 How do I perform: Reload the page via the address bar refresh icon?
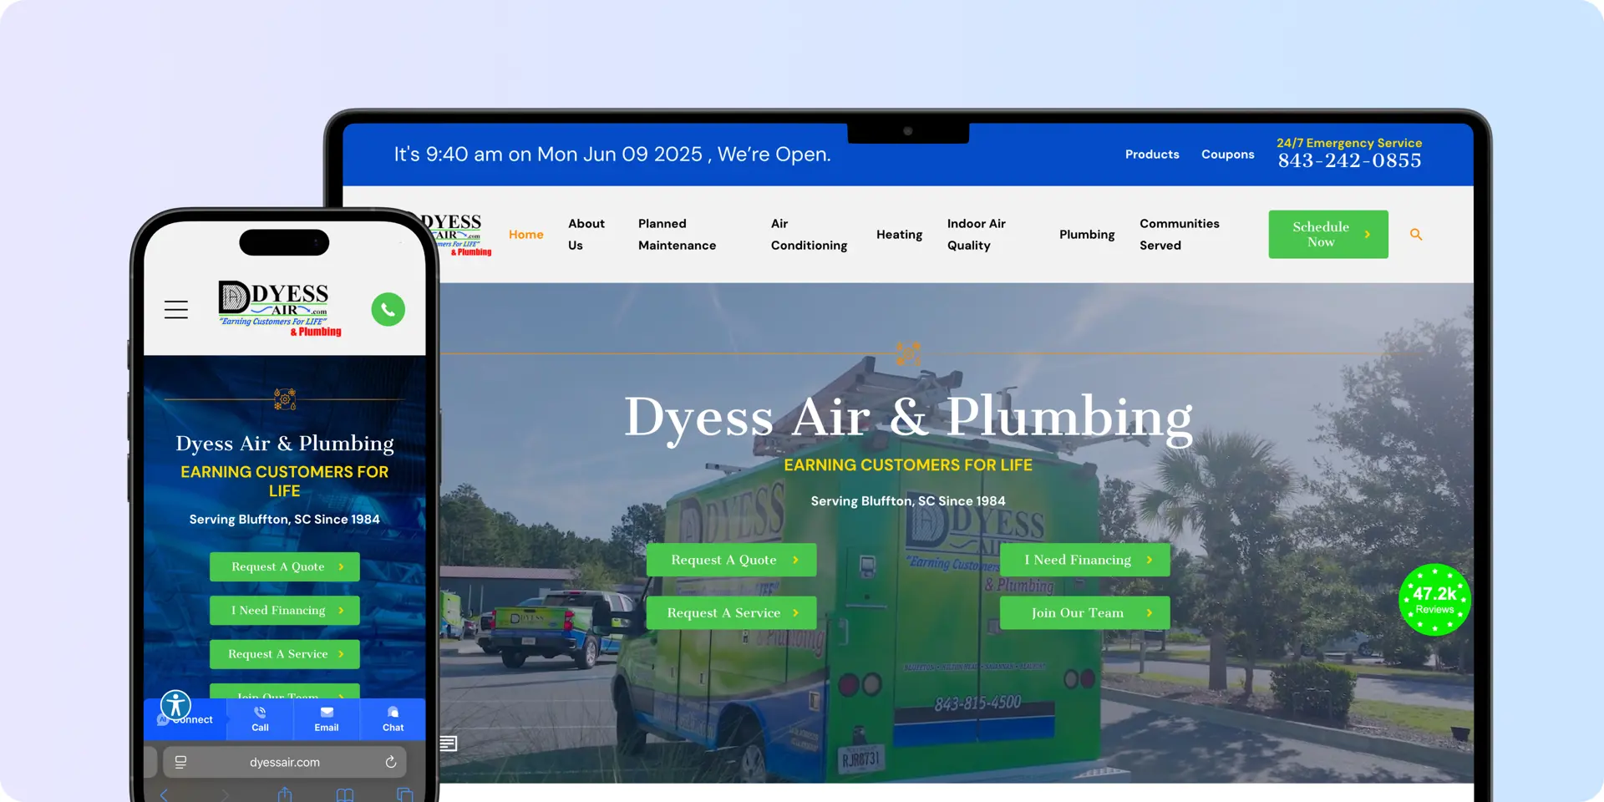pos(391,762)
